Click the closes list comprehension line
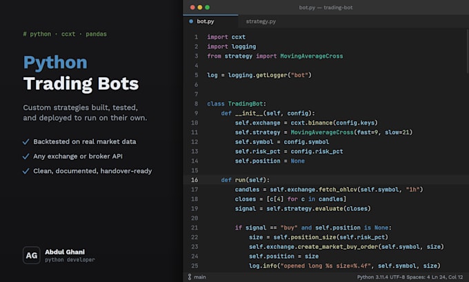This screenshot has width=469, height=282. click(x=290, y=199)
